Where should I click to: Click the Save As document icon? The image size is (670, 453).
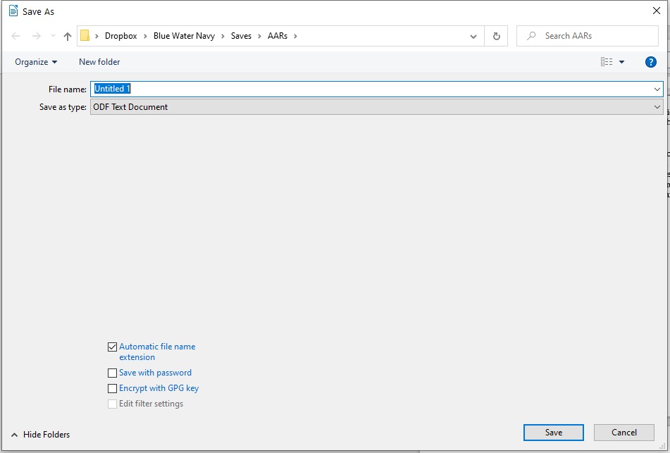click(13, 11)
